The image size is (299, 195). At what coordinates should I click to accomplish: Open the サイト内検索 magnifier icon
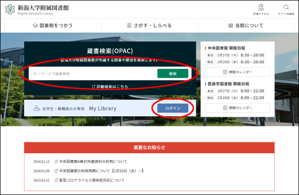coord(286,7)
